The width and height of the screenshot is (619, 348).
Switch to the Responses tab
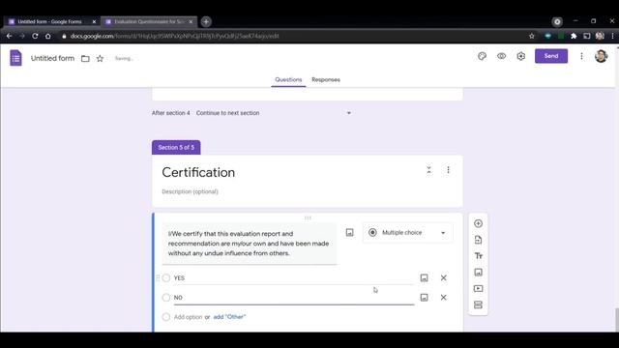[x=326, y=79]
